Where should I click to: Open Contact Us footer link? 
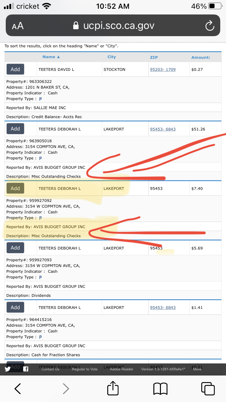[50, 369]
